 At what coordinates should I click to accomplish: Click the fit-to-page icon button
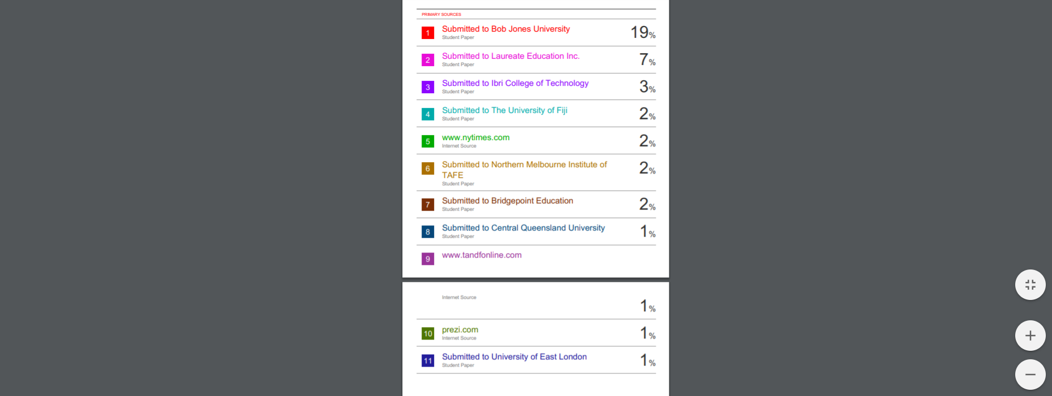1030,285
